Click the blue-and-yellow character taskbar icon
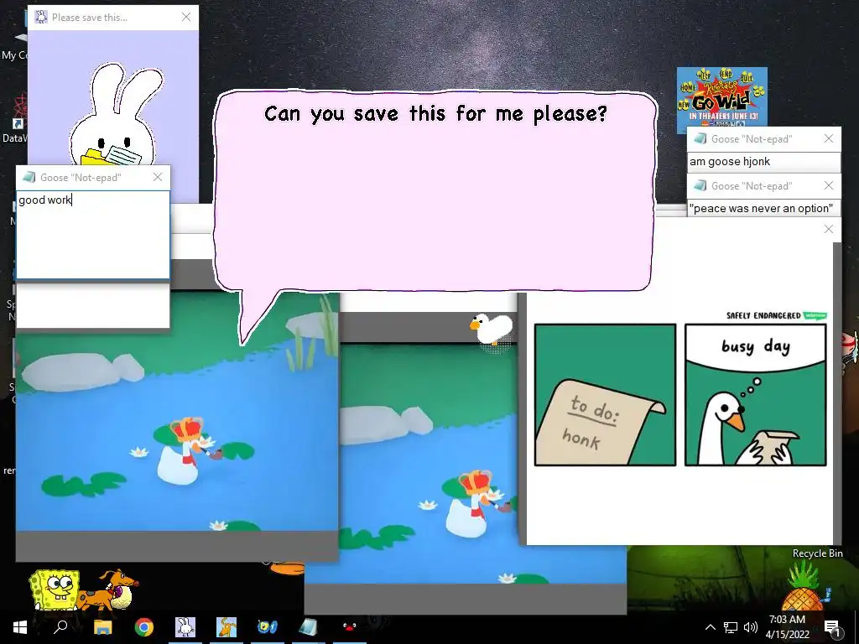Screen dimensions: 859x644 pos(268,627)
